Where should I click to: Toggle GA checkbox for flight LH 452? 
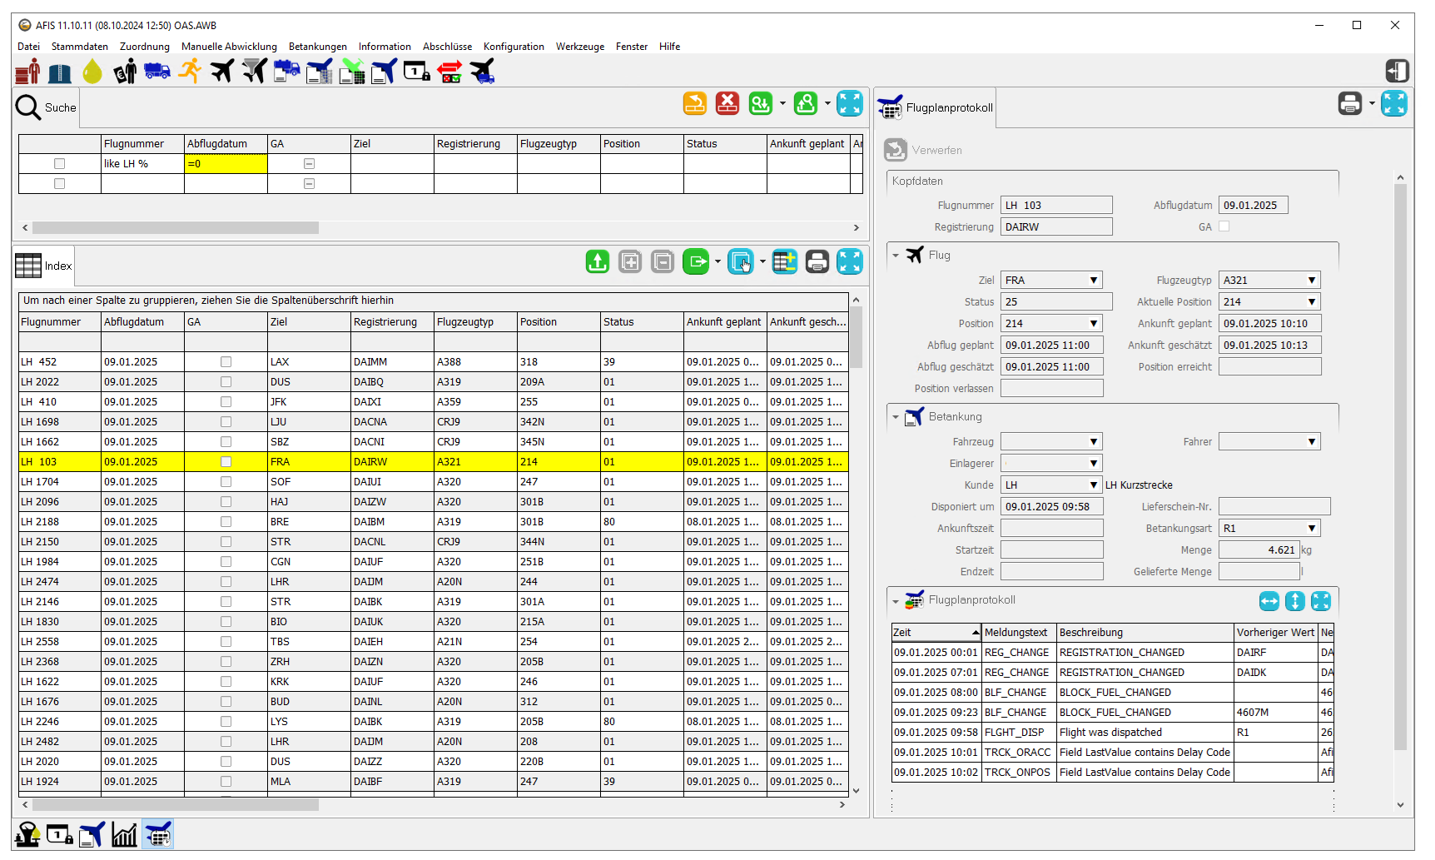[226, 362]
